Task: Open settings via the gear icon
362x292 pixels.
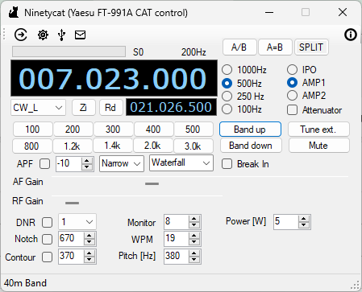Action: [43, 35]
